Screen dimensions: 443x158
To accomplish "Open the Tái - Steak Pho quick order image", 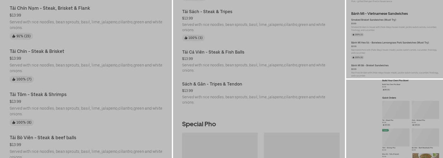I will (x=396, y=110).
